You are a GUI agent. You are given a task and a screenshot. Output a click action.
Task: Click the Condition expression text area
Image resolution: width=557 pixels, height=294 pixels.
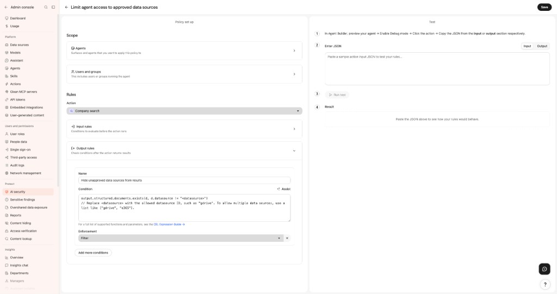pyautogui.click(x=184, y=208)
